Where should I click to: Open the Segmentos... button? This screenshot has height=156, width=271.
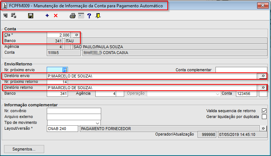coord(24,149)
